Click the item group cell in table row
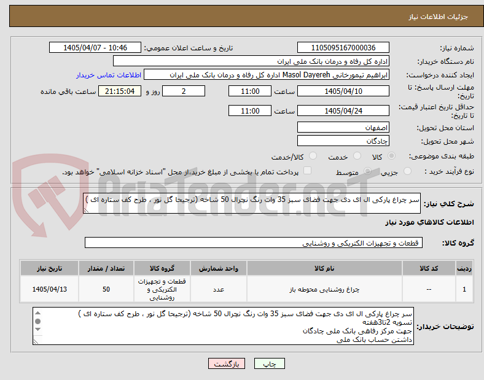The width and height of the screenshot is (484, 380). click(162, 289)
